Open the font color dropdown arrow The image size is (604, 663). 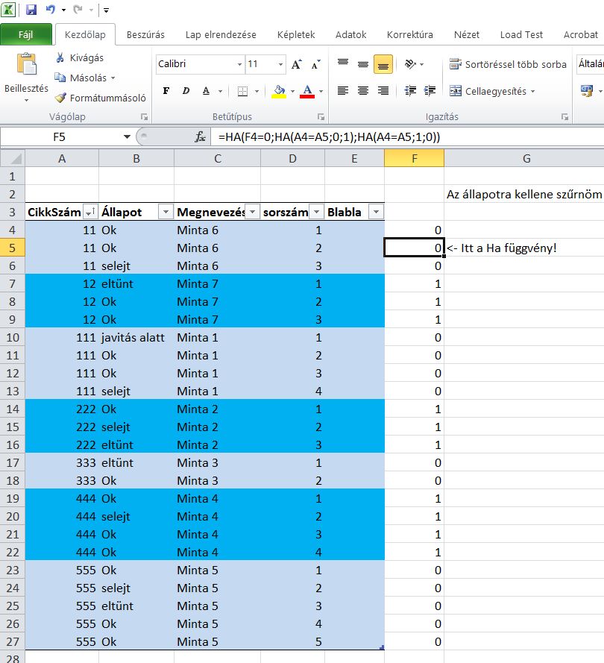pos(321,91)
